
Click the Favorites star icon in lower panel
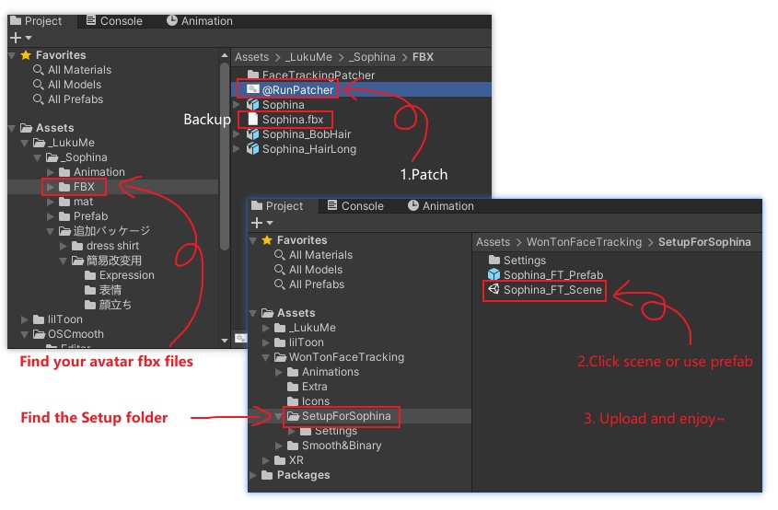point(267,240)
